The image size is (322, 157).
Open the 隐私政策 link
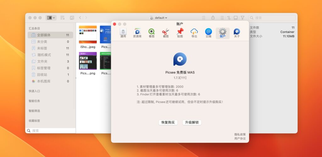click(x=240, y=134)
